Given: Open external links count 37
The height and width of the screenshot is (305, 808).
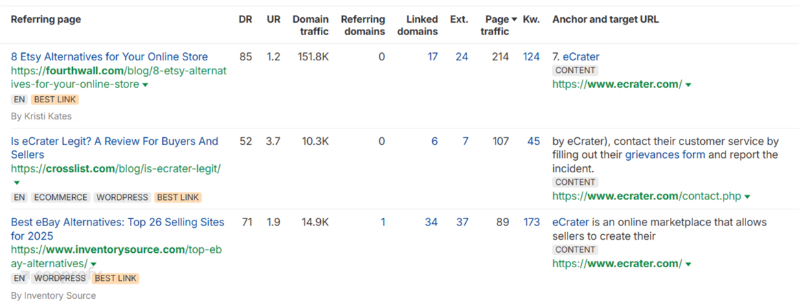Looking at the screenshot, I should [462, 223].
